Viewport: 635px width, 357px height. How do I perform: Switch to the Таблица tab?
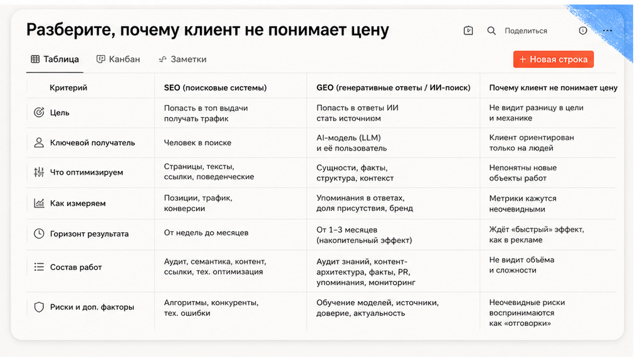(55, 59)
